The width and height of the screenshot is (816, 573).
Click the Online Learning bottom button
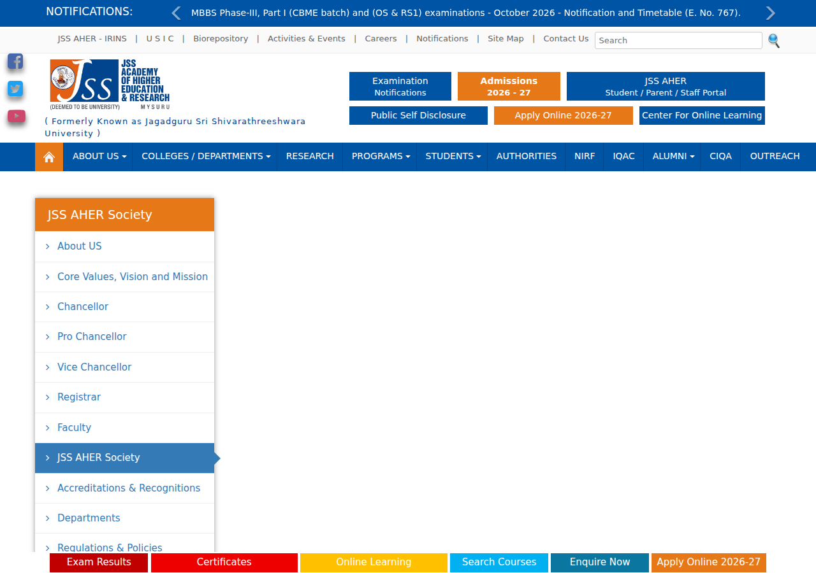click(374, 563)
